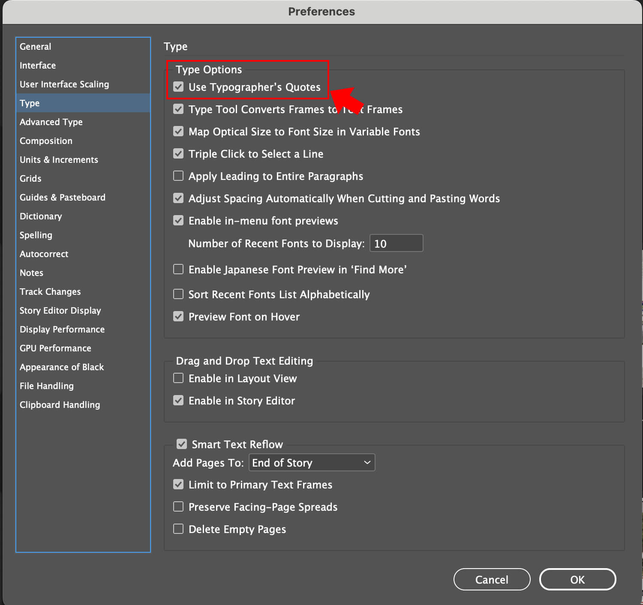The height and width of the screenshot is (605, 643).
Task: Turn off Preview Font on Hover
Action: click(178, 316)
